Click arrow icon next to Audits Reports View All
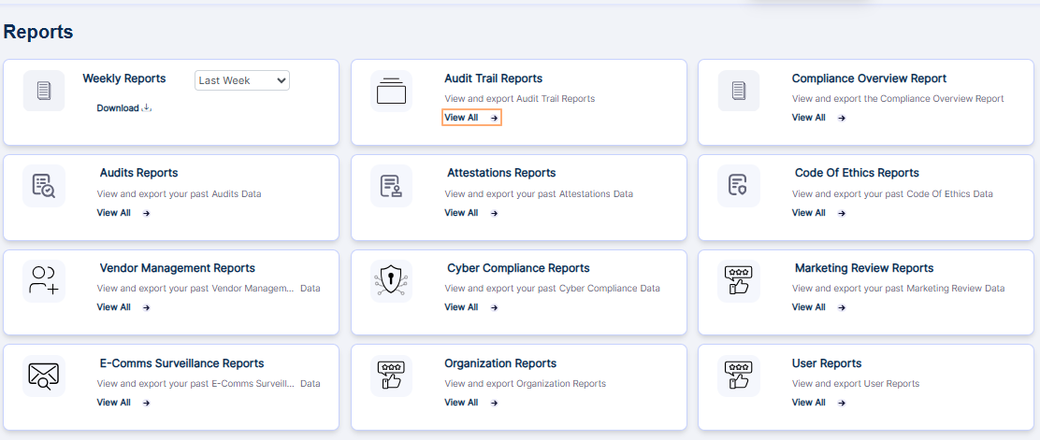This screenshot has height=440, width=1040. (147, 213)
